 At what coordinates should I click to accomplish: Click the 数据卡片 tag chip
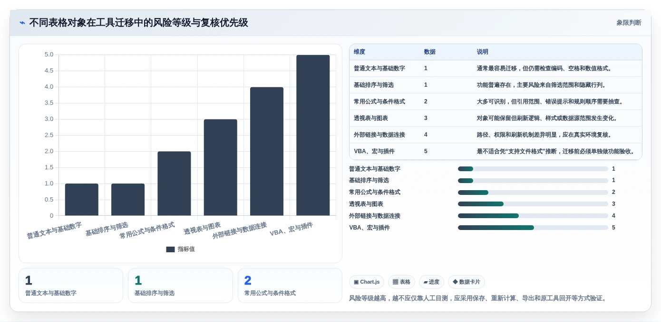point(467,282)
